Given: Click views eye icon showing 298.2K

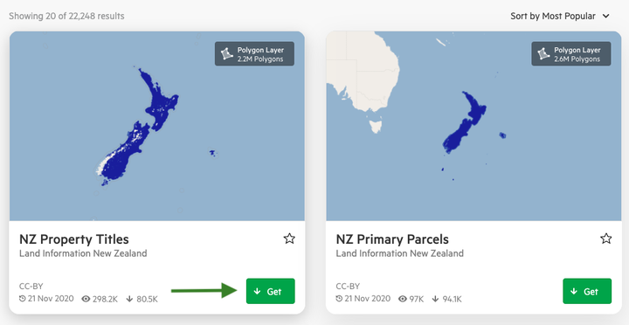Looking at the screenshot, I should click(86, 299).
